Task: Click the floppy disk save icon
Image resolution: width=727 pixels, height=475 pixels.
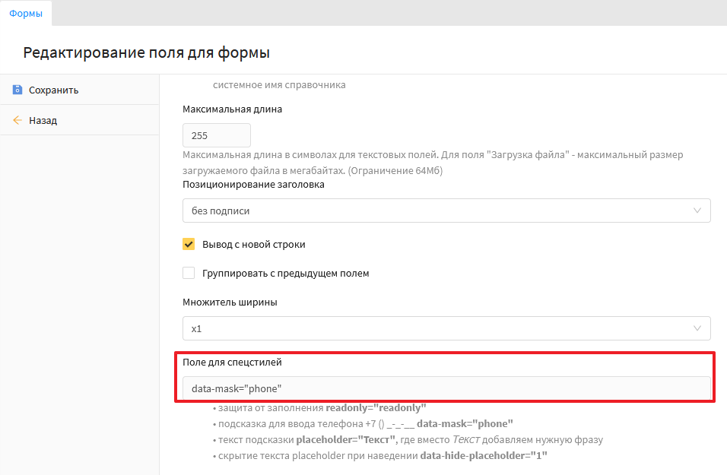Action: 17,90
